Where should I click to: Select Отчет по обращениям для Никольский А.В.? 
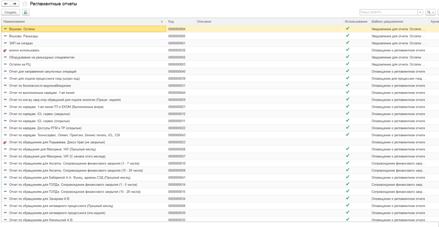click(41, 220)
